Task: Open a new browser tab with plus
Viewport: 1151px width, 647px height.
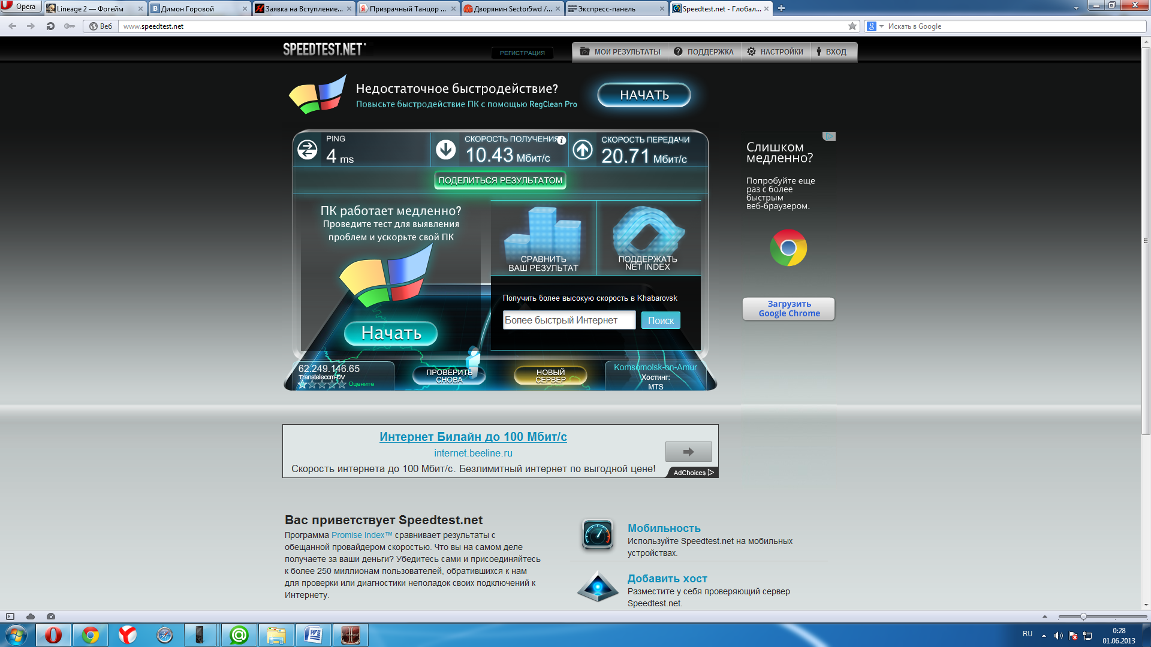Action: click(781, 8)
